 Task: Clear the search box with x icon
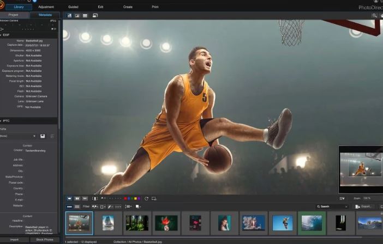pos(346,207)
